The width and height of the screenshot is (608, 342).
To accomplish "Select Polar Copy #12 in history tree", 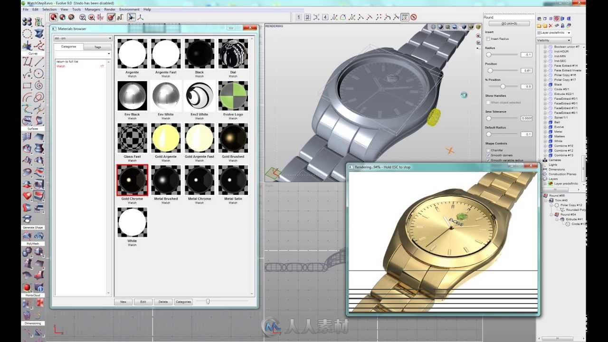I will coord(571,205).
